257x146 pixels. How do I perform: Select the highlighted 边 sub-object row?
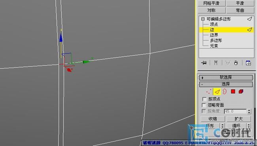pos(226,30)
